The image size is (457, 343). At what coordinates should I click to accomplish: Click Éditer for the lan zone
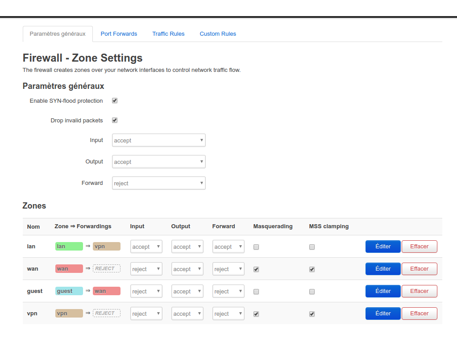click(x=383, y=247)
